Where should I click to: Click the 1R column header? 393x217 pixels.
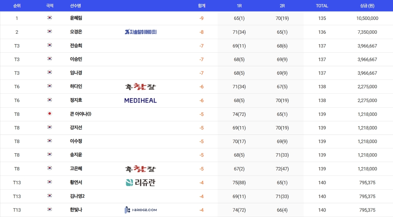click(x=239, y=6)
